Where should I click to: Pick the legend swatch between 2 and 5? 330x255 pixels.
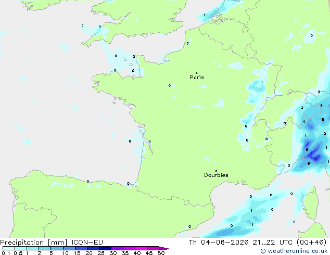tap(45, 248)
